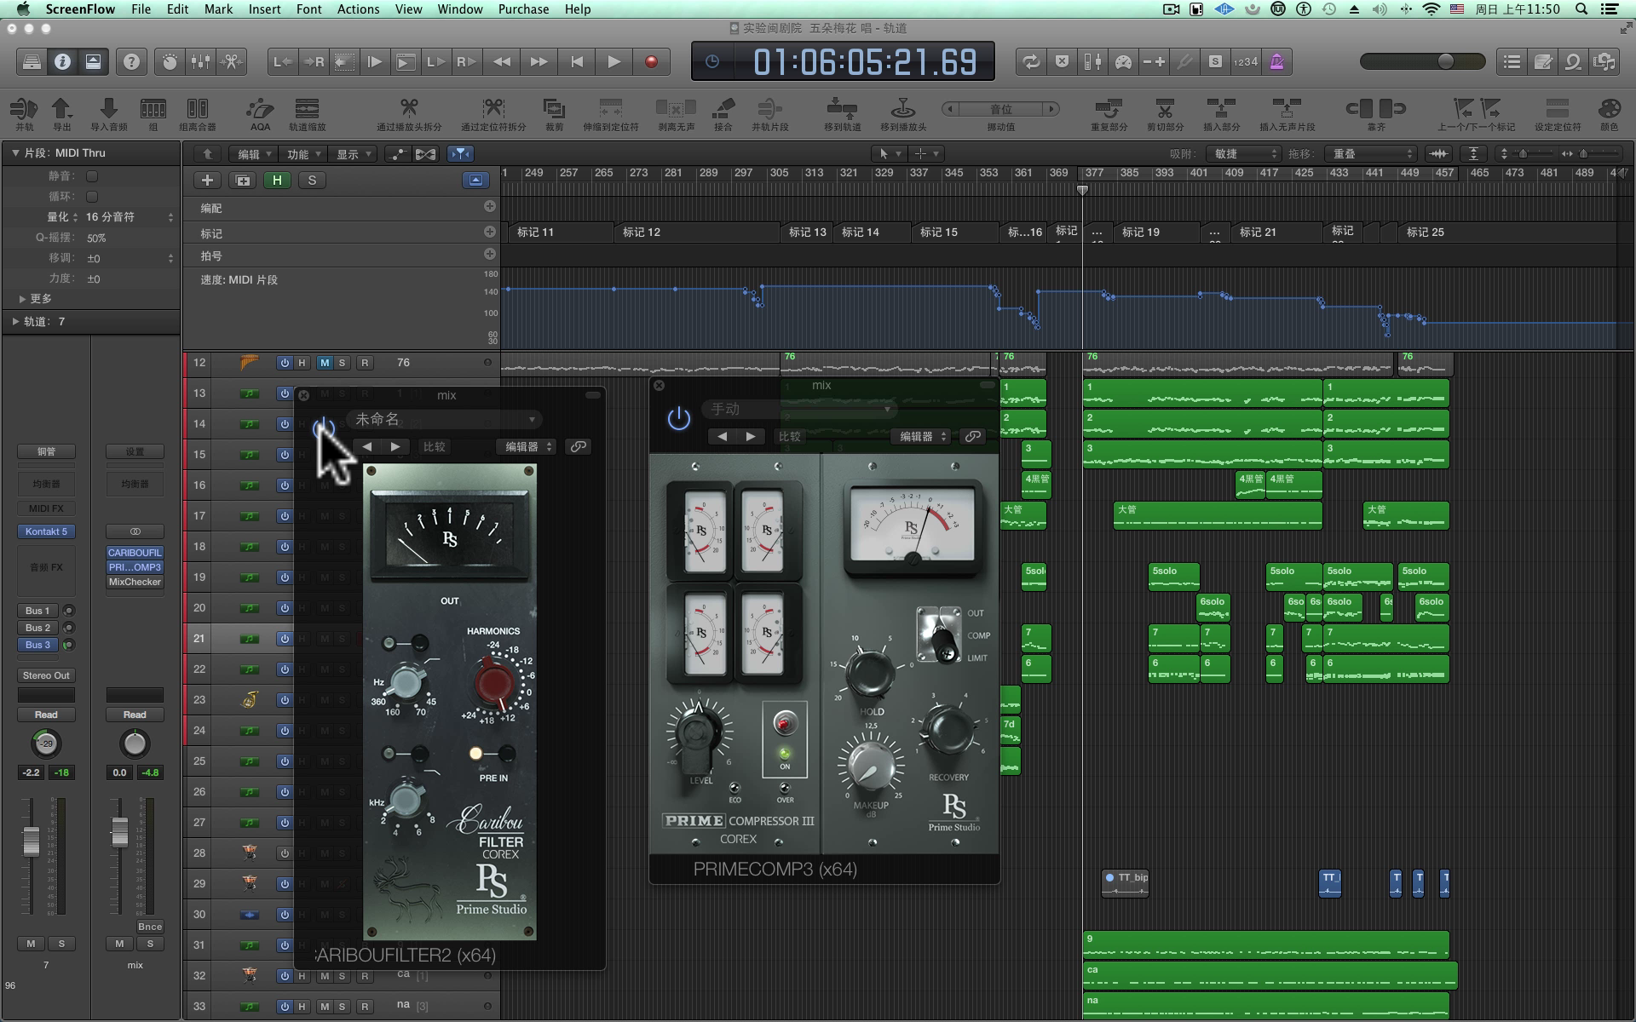Click the 裁剪 crop toolbar icon
The width and height of the screenshot is (1636, 1022).
pos(554,114)
